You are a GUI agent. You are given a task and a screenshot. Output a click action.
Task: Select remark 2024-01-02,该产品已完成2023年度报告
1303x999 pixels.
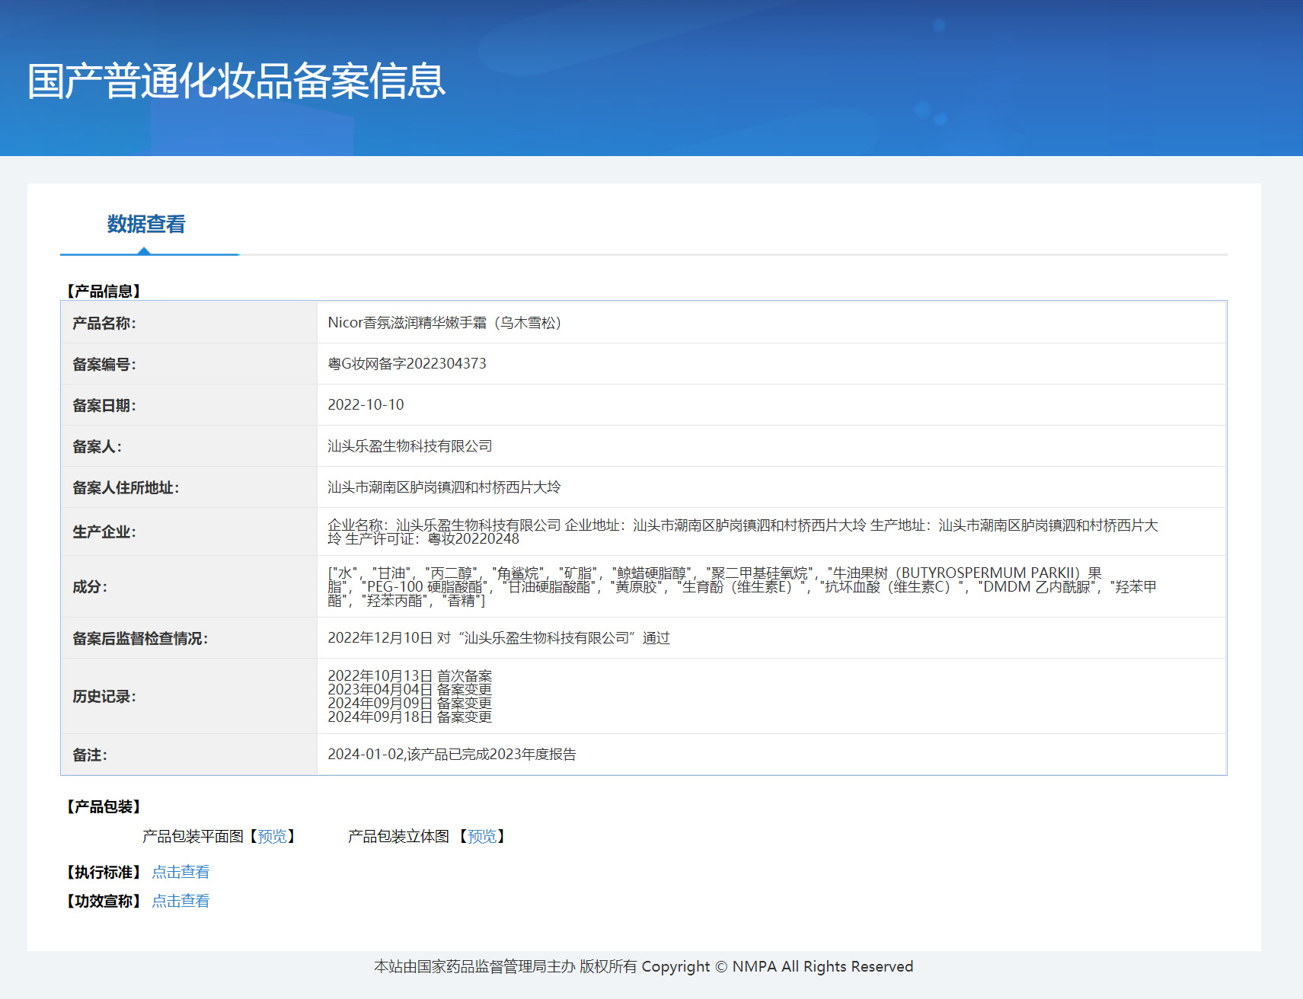tap(452, 755)
